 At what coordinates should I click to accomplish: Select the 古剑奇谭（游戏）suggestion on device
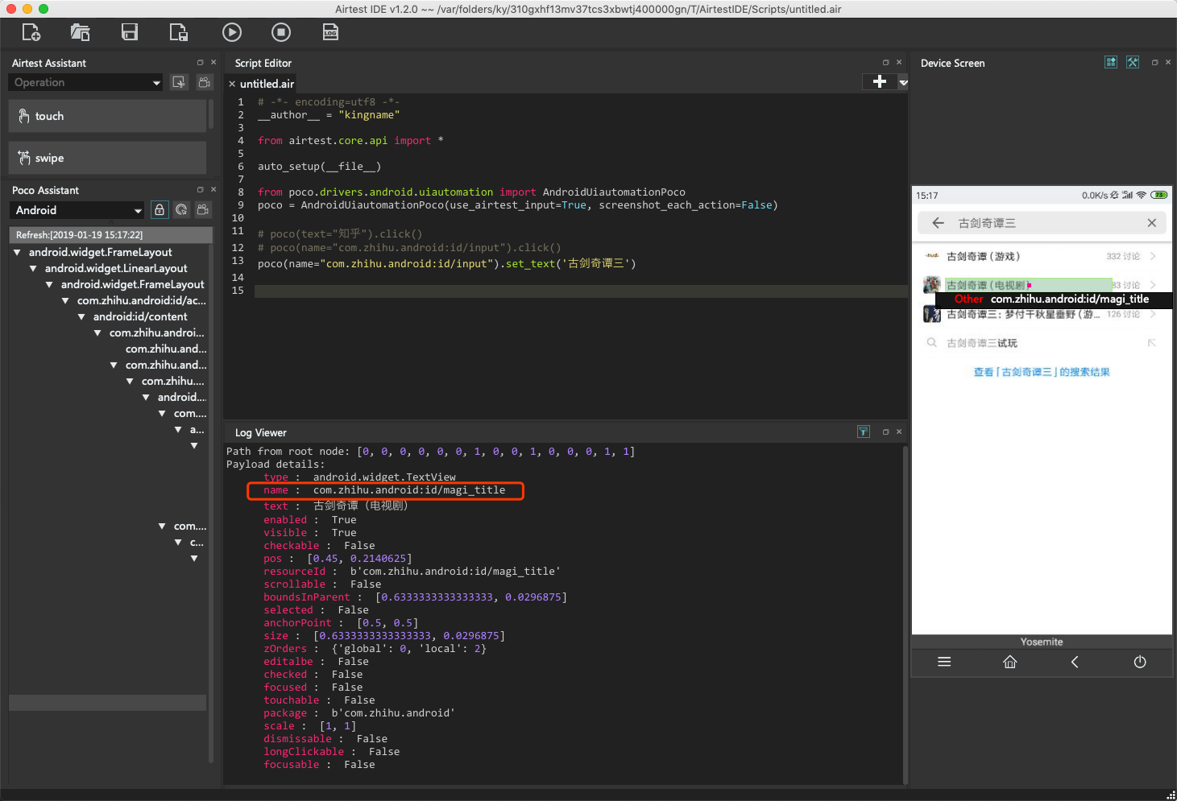[1042, 256]
